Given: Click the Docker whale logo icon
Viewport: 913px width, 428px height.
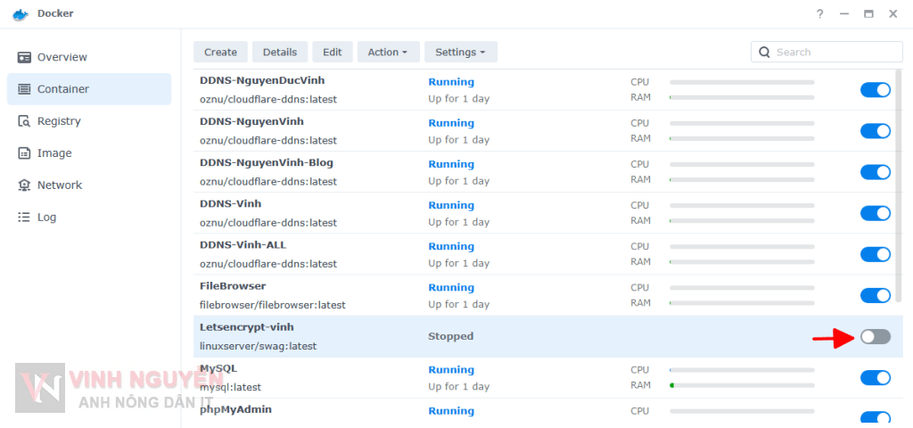Looking at the screenshot, I should 21,14.
